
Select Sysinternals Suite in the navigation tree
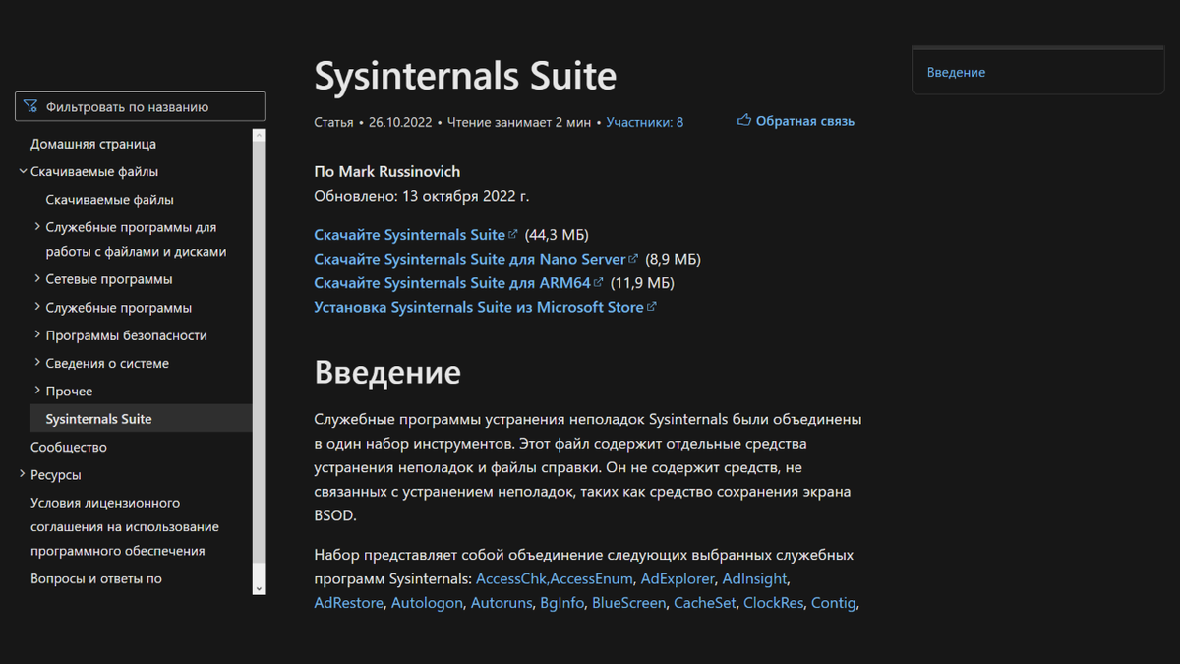tap(100, 418)
